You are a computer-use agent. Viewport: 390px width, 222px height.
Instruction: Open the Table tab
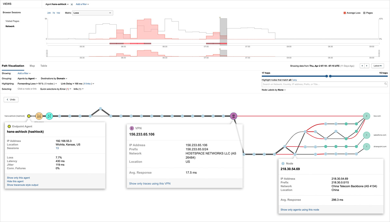click(x=44, y=66)
